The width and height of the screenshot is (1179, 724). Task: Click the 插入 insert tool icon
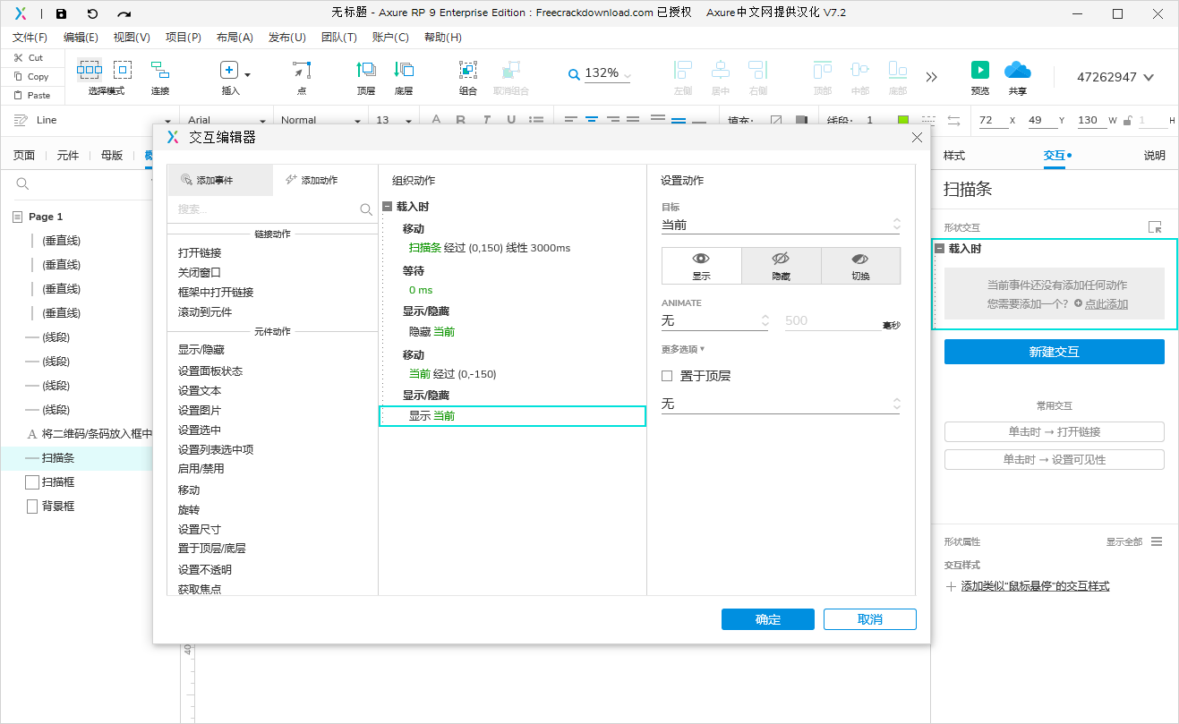tap(229, 70)
